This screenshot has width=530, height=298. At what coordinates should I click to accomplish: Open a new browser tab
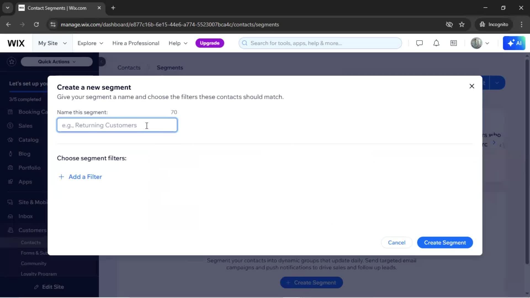[x=113, y=8]
